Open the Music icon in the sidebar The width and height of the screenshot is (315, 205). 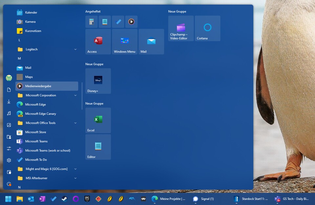[9, 113]
